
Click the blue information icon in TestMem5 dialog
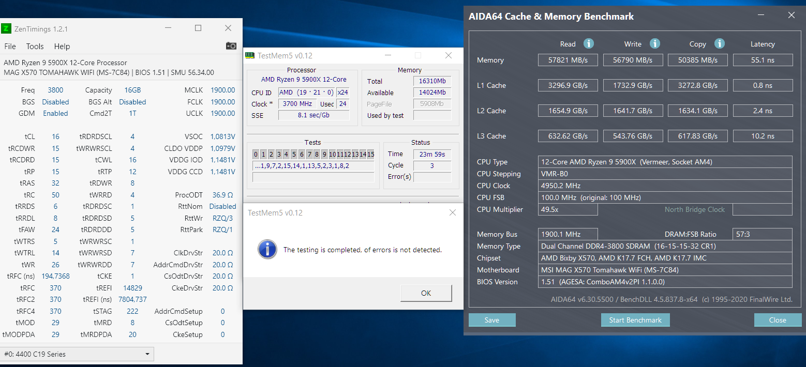click(267, 249)
